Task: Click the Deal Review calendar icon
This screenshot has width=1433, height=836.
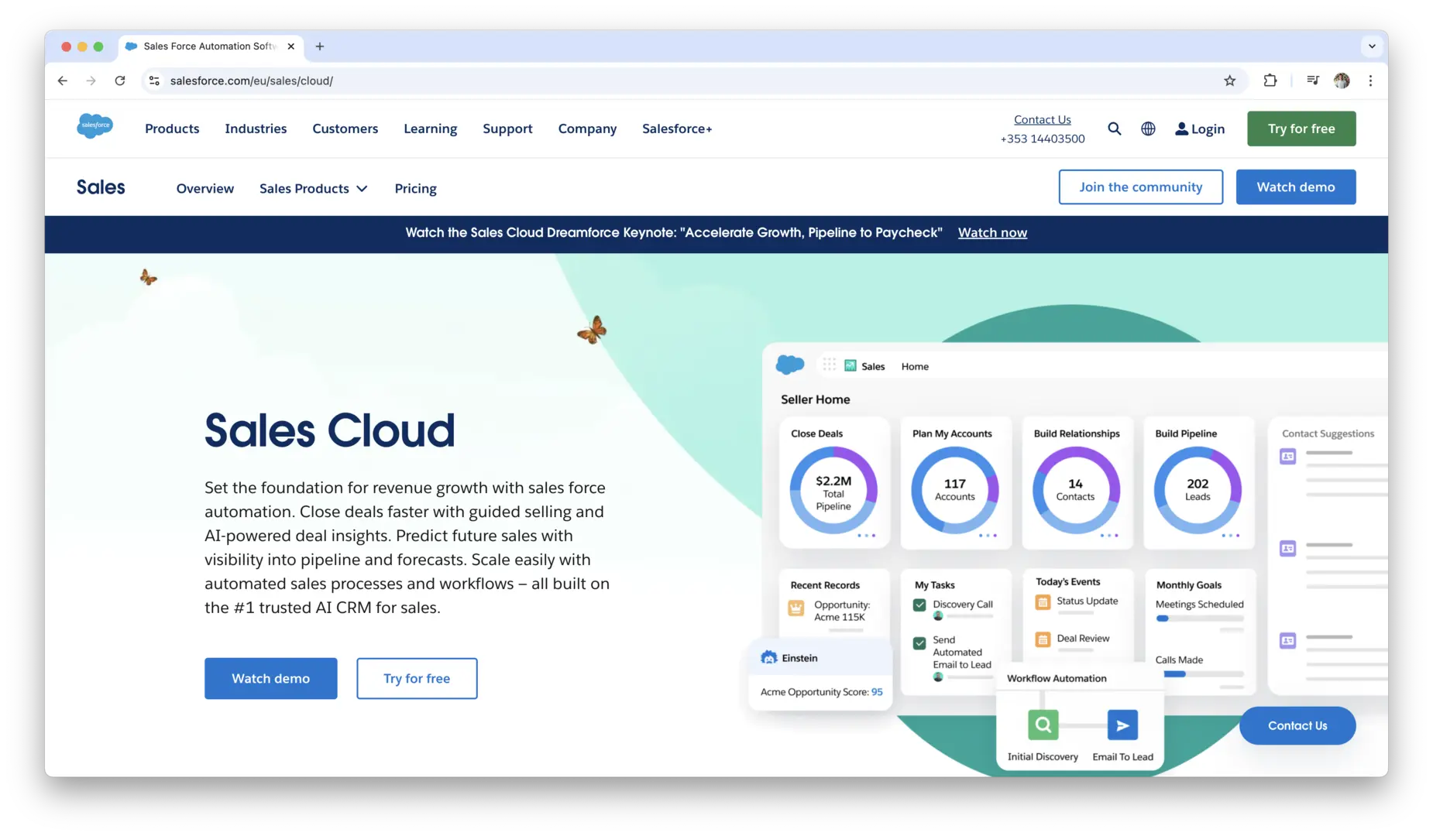Action: (1043, 639)
